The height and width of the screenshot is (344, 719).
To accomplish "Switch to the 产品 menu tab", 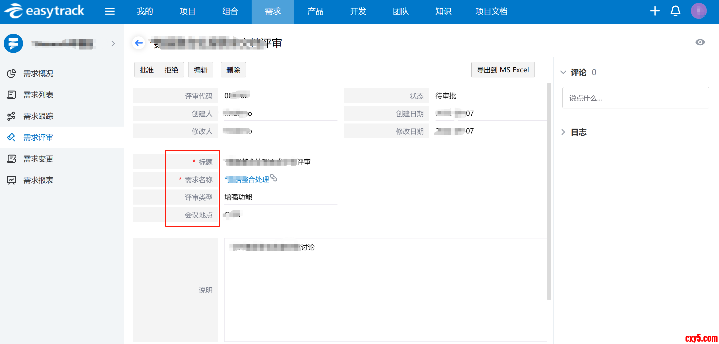I will click(x=315, y=11).
